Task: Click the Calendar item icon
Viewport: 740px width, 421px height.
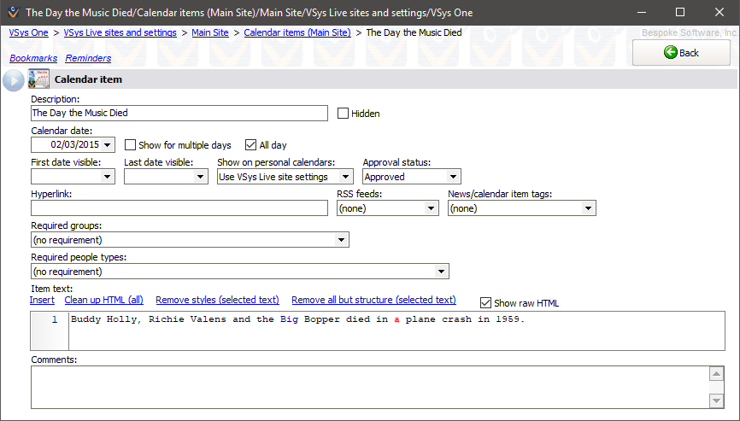Action: click(x=38, y=80)
